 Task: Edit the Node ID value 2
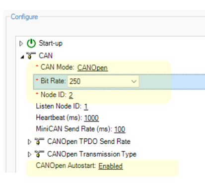[x=71, y=95]
